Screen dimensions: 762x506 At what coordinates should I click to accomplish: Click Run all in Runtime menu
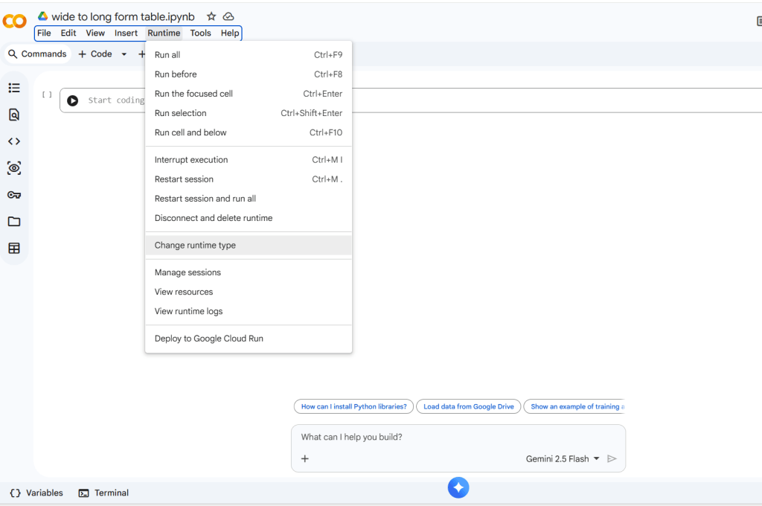pos(167,55)
